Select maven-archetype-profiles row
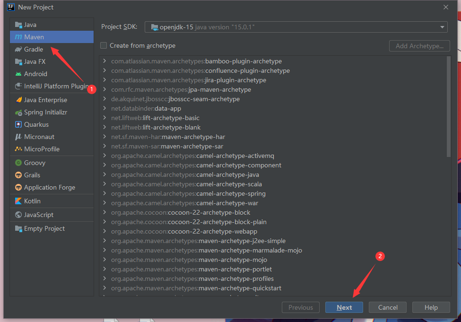Image resolution: width=461 pixels, height=322 pixels. coord(273,278)
